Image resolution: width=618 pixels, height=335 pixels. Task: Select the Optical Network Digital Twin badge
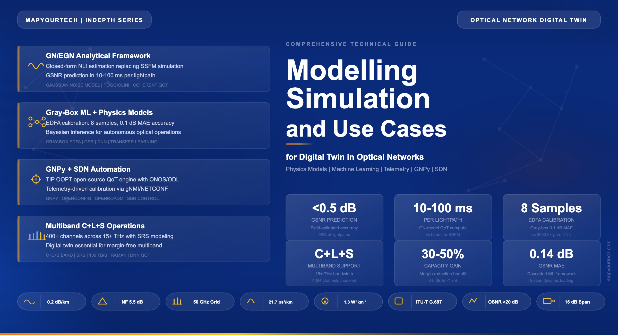tap(529, 20)
